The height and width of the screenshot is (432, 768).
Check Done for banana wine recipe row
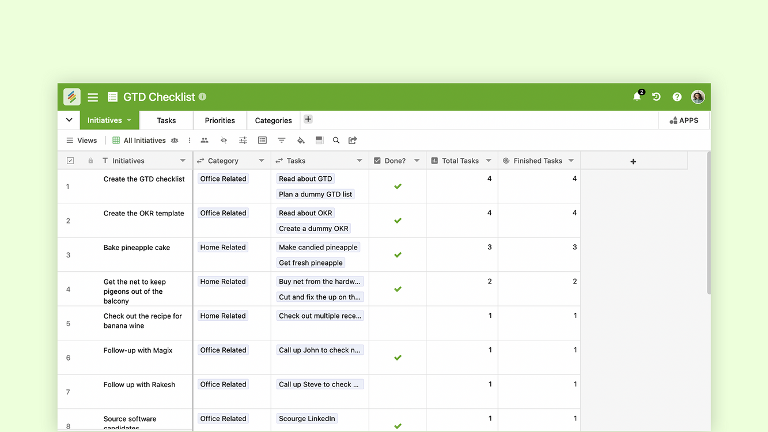tap(398, 323)
